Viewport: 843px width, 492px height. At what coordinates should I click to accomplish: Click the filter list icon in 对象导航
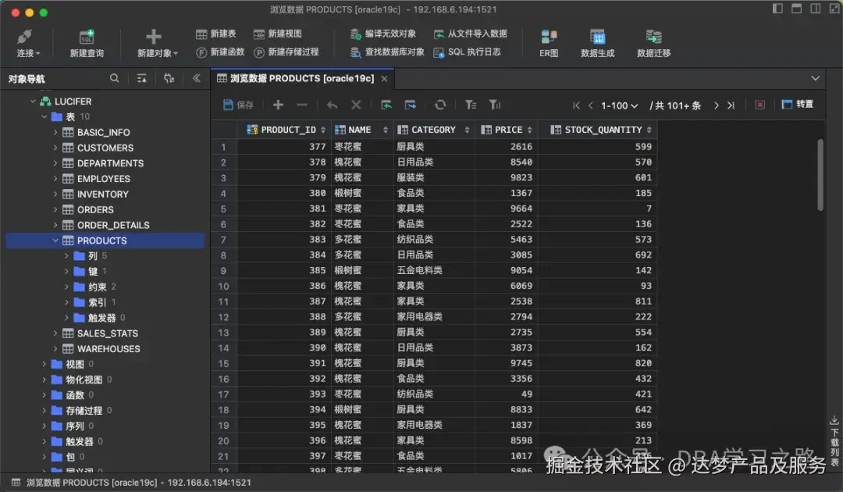[142, 79]
